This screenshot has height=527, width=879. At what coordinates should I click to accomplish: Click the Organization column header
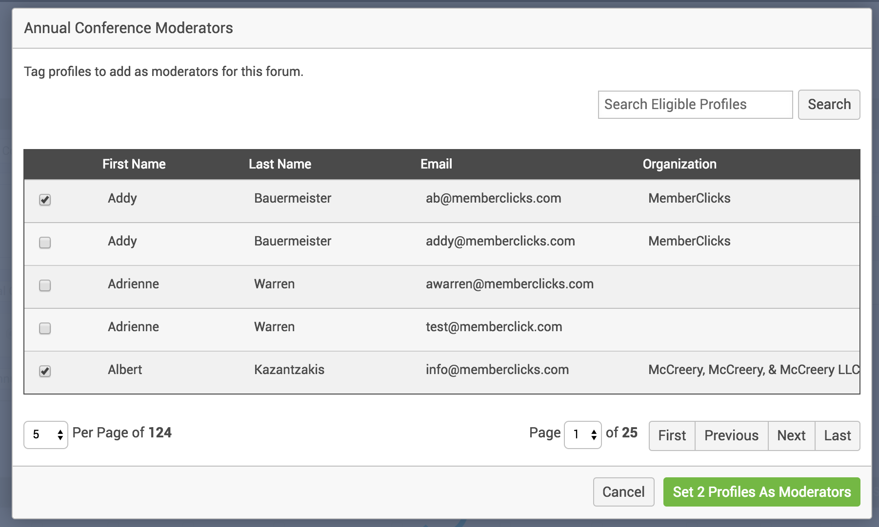pos(679,164)
